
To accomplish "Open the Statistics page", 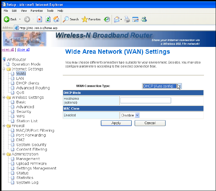I will click(x=25, y=178).
